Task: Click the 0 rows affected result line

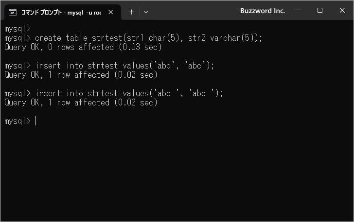Action: [83, 47]
